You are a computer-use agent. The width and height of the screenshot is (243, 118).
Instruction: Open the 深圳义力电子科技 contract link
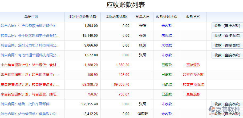coord(30,46)
